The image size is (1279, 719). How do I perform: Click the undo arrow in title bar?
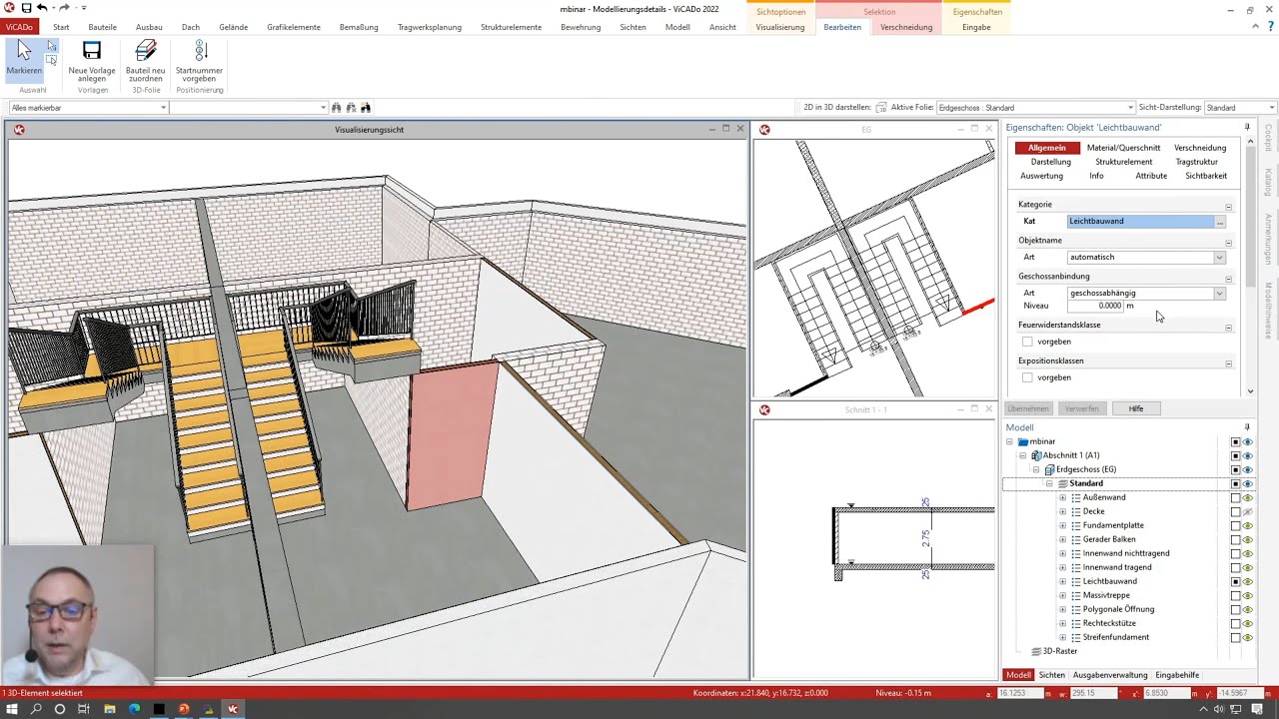tap(42, 8)
